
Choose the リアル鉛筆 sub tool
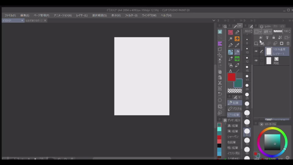pos(233,115)
